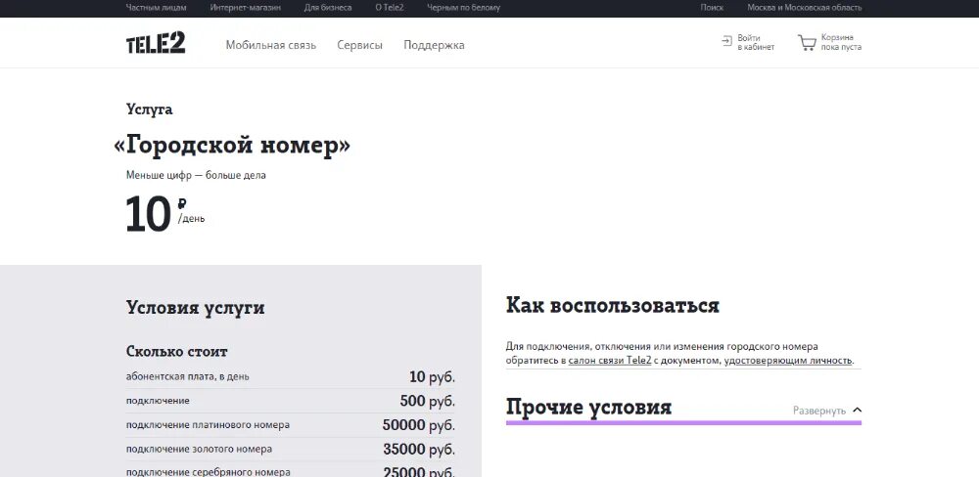Open О Tele2 in top bar
This screenshot has width=979, height=477.
390,8
